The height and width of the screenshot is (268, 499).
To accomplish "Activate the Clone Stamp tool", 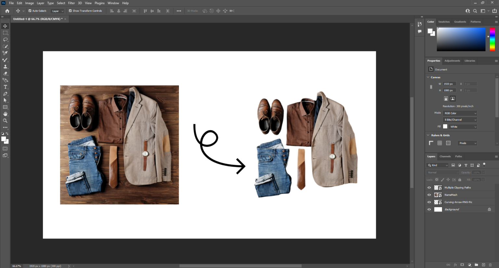I will pyautogui.click(x=5, y=67).
